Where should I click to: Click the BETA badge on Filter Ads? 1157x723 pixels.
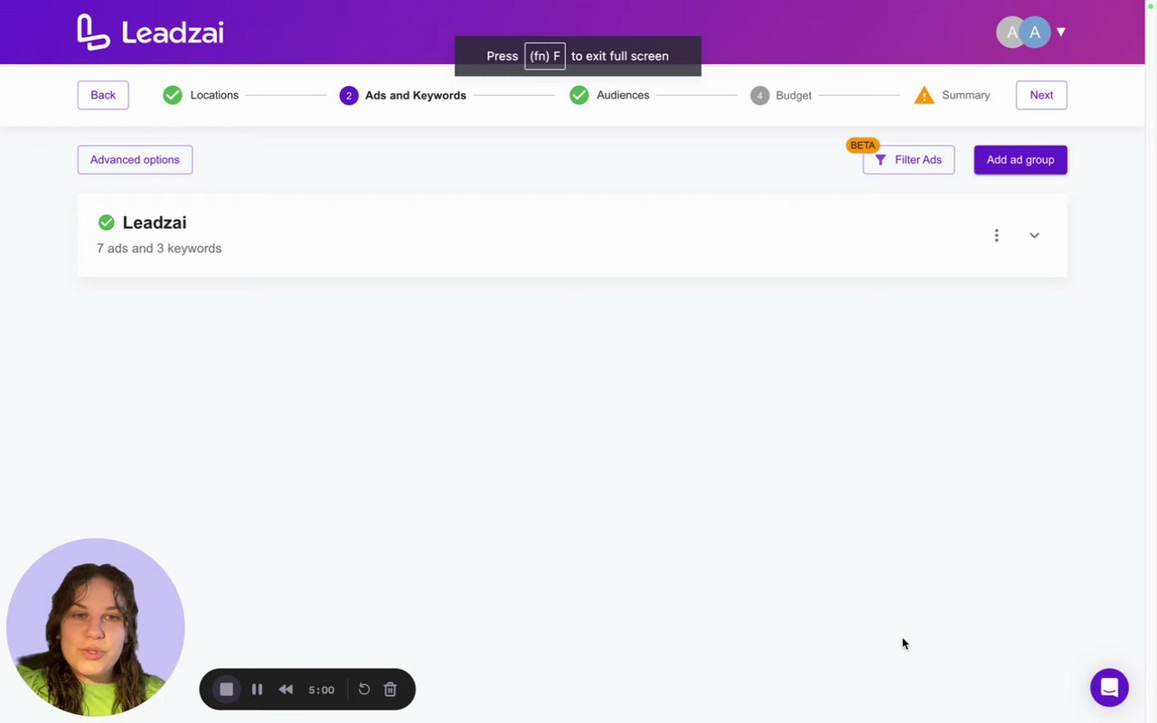click(x=863, y=146)
